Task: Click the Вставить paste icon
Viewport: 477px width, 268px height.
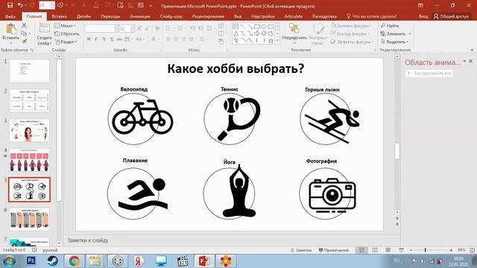Action: pos(11,30)
